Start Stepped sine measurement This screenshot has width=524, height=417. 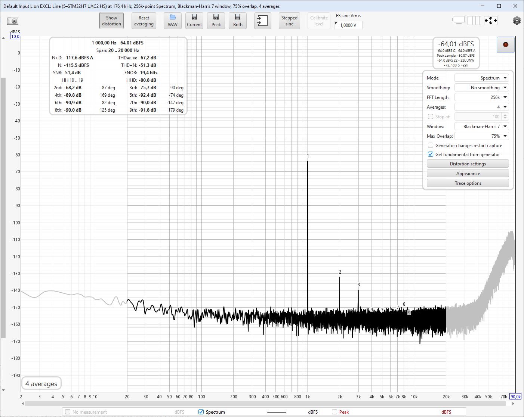289,21
